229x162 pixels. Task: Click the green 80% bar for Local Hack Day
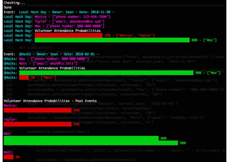[112, 40]
